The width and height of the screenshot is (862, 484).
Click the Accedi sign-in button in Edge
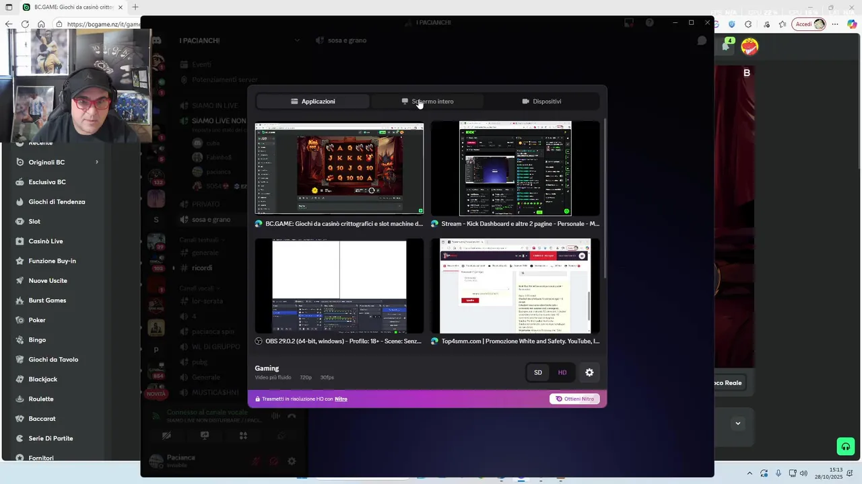click(x=809, y=24)
